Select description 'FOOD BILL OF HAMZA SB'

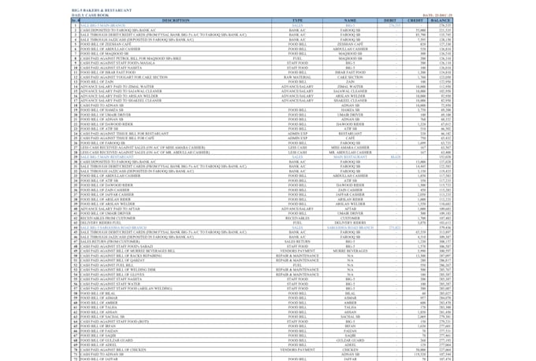(102, 110)
